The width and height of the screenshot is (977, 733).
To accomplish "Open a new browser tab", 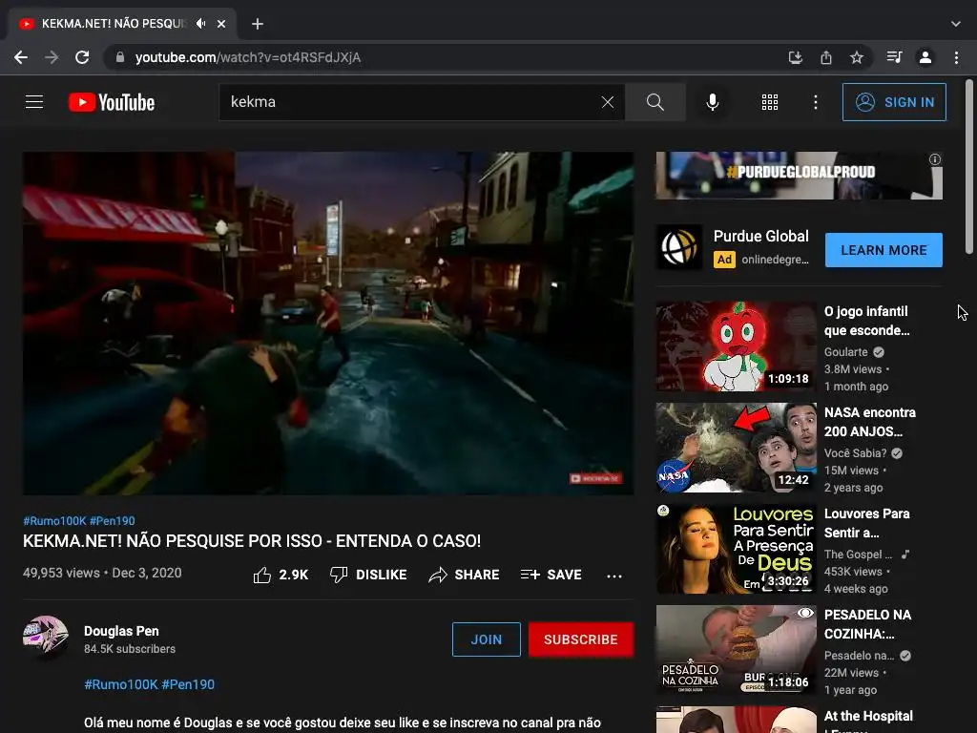I will point(258,24).
